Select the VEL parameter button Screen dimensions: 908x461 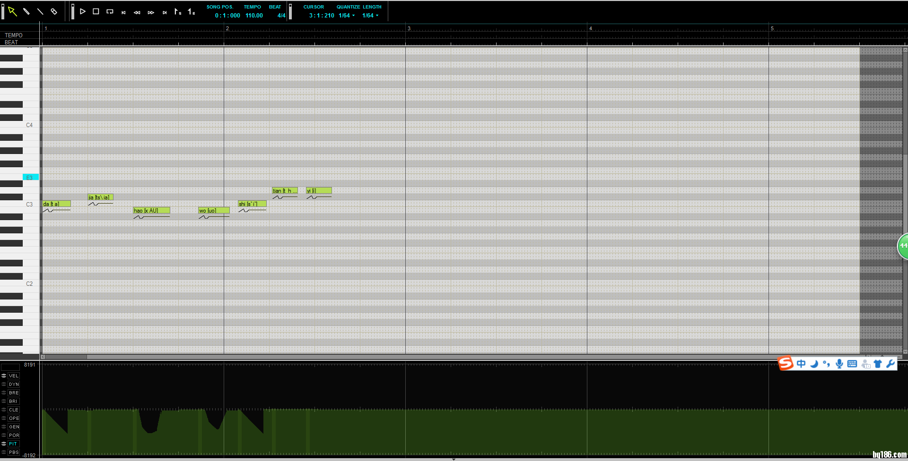14,376
